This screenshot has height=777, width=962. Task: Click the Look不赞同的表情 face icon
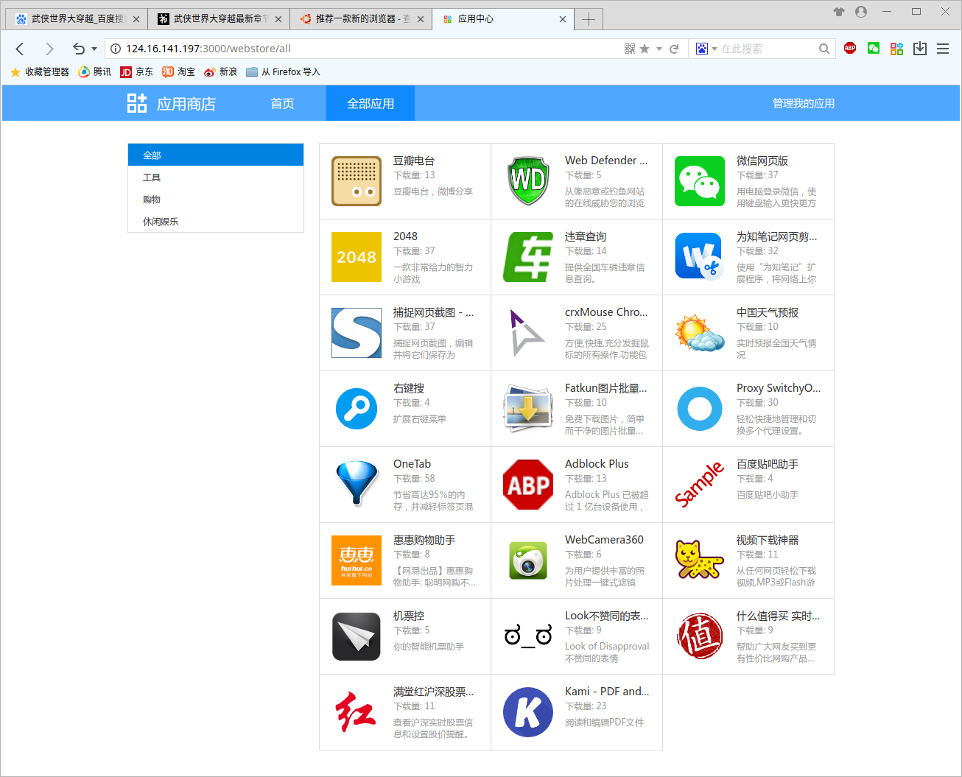[528, 636]
